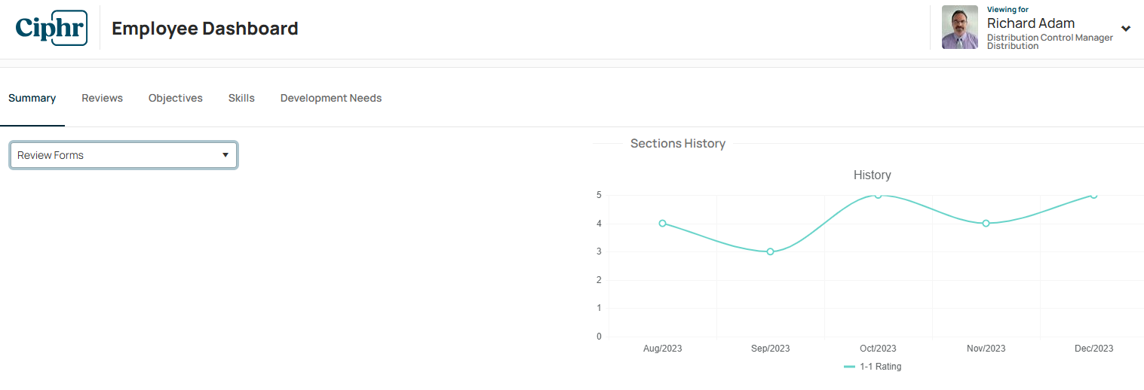Select the Oct/2023 data point on chart
The width and height of the screenshot is (1144, 390).
(878, 195)
